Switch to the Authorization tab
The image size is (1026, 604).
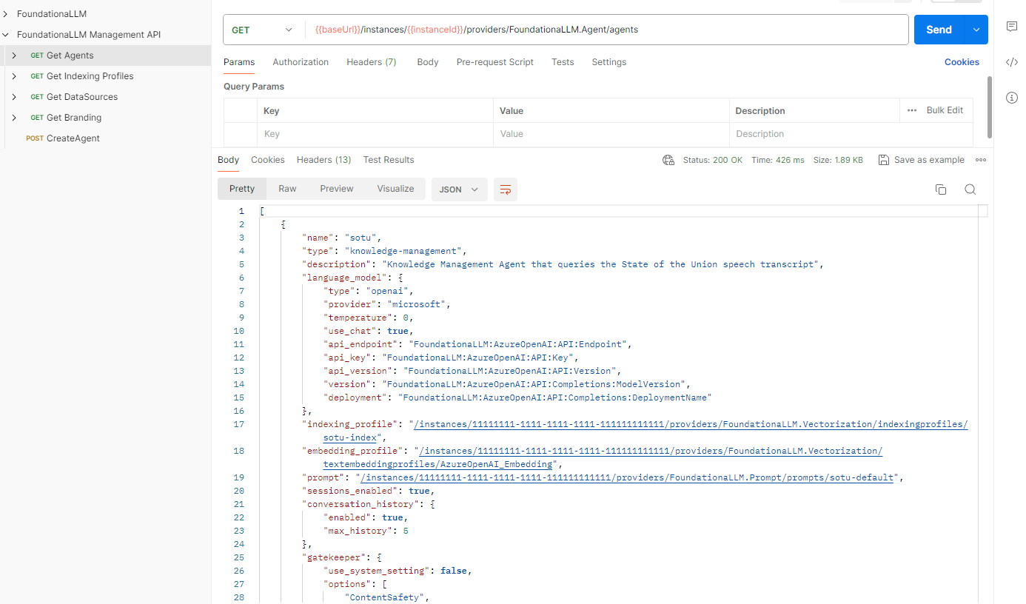(301, 62)
